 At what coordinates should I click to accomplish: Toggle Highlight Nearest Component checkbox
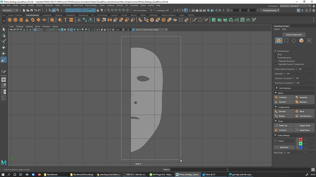pyautogui.click(x=276, y=64)
